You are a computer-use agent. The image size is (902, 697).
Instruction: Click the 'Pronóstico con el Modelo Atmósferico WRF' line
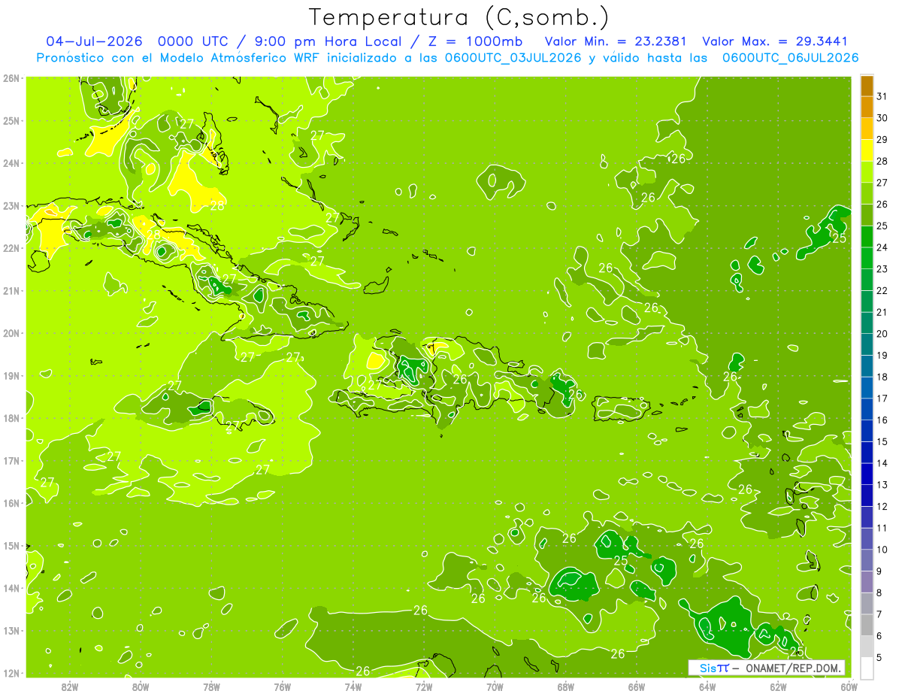coord(180,58)
